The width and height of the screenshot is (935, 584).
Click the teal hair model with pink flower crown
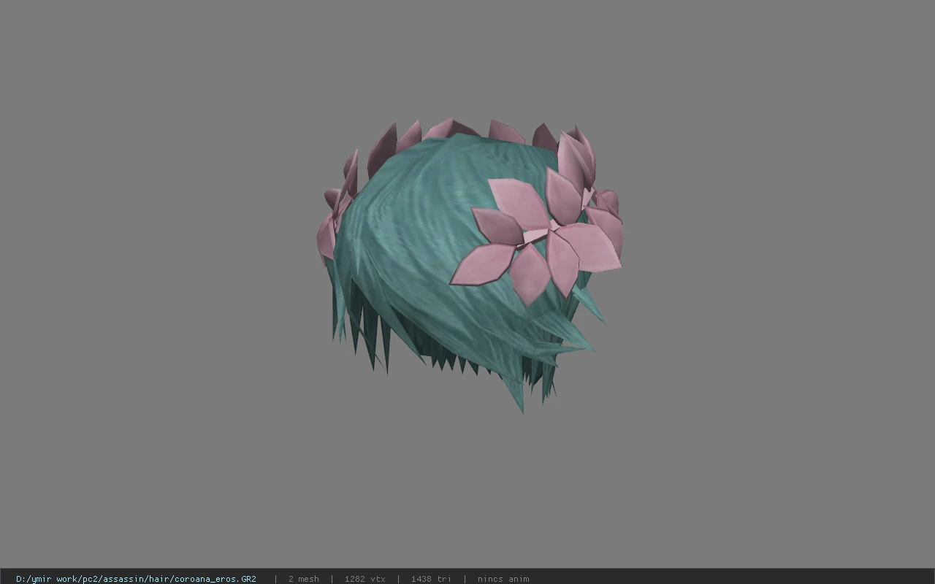469,265
